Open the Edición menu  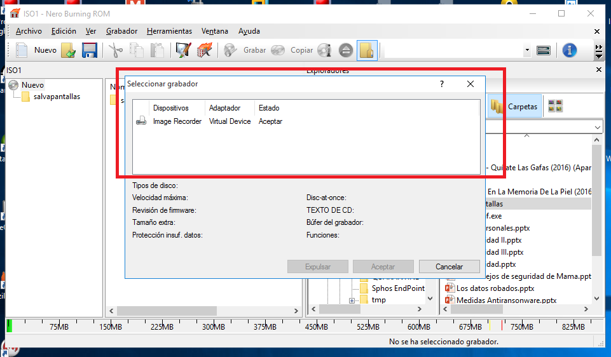point(64,30)
